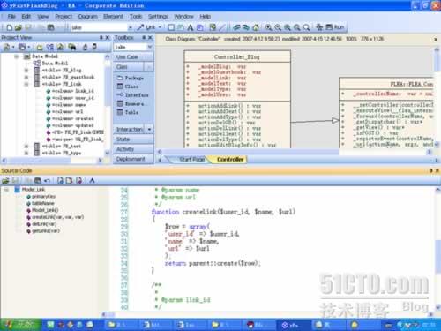
Task: Click the New file icon in main toolbar
Action: pos(10,27)
